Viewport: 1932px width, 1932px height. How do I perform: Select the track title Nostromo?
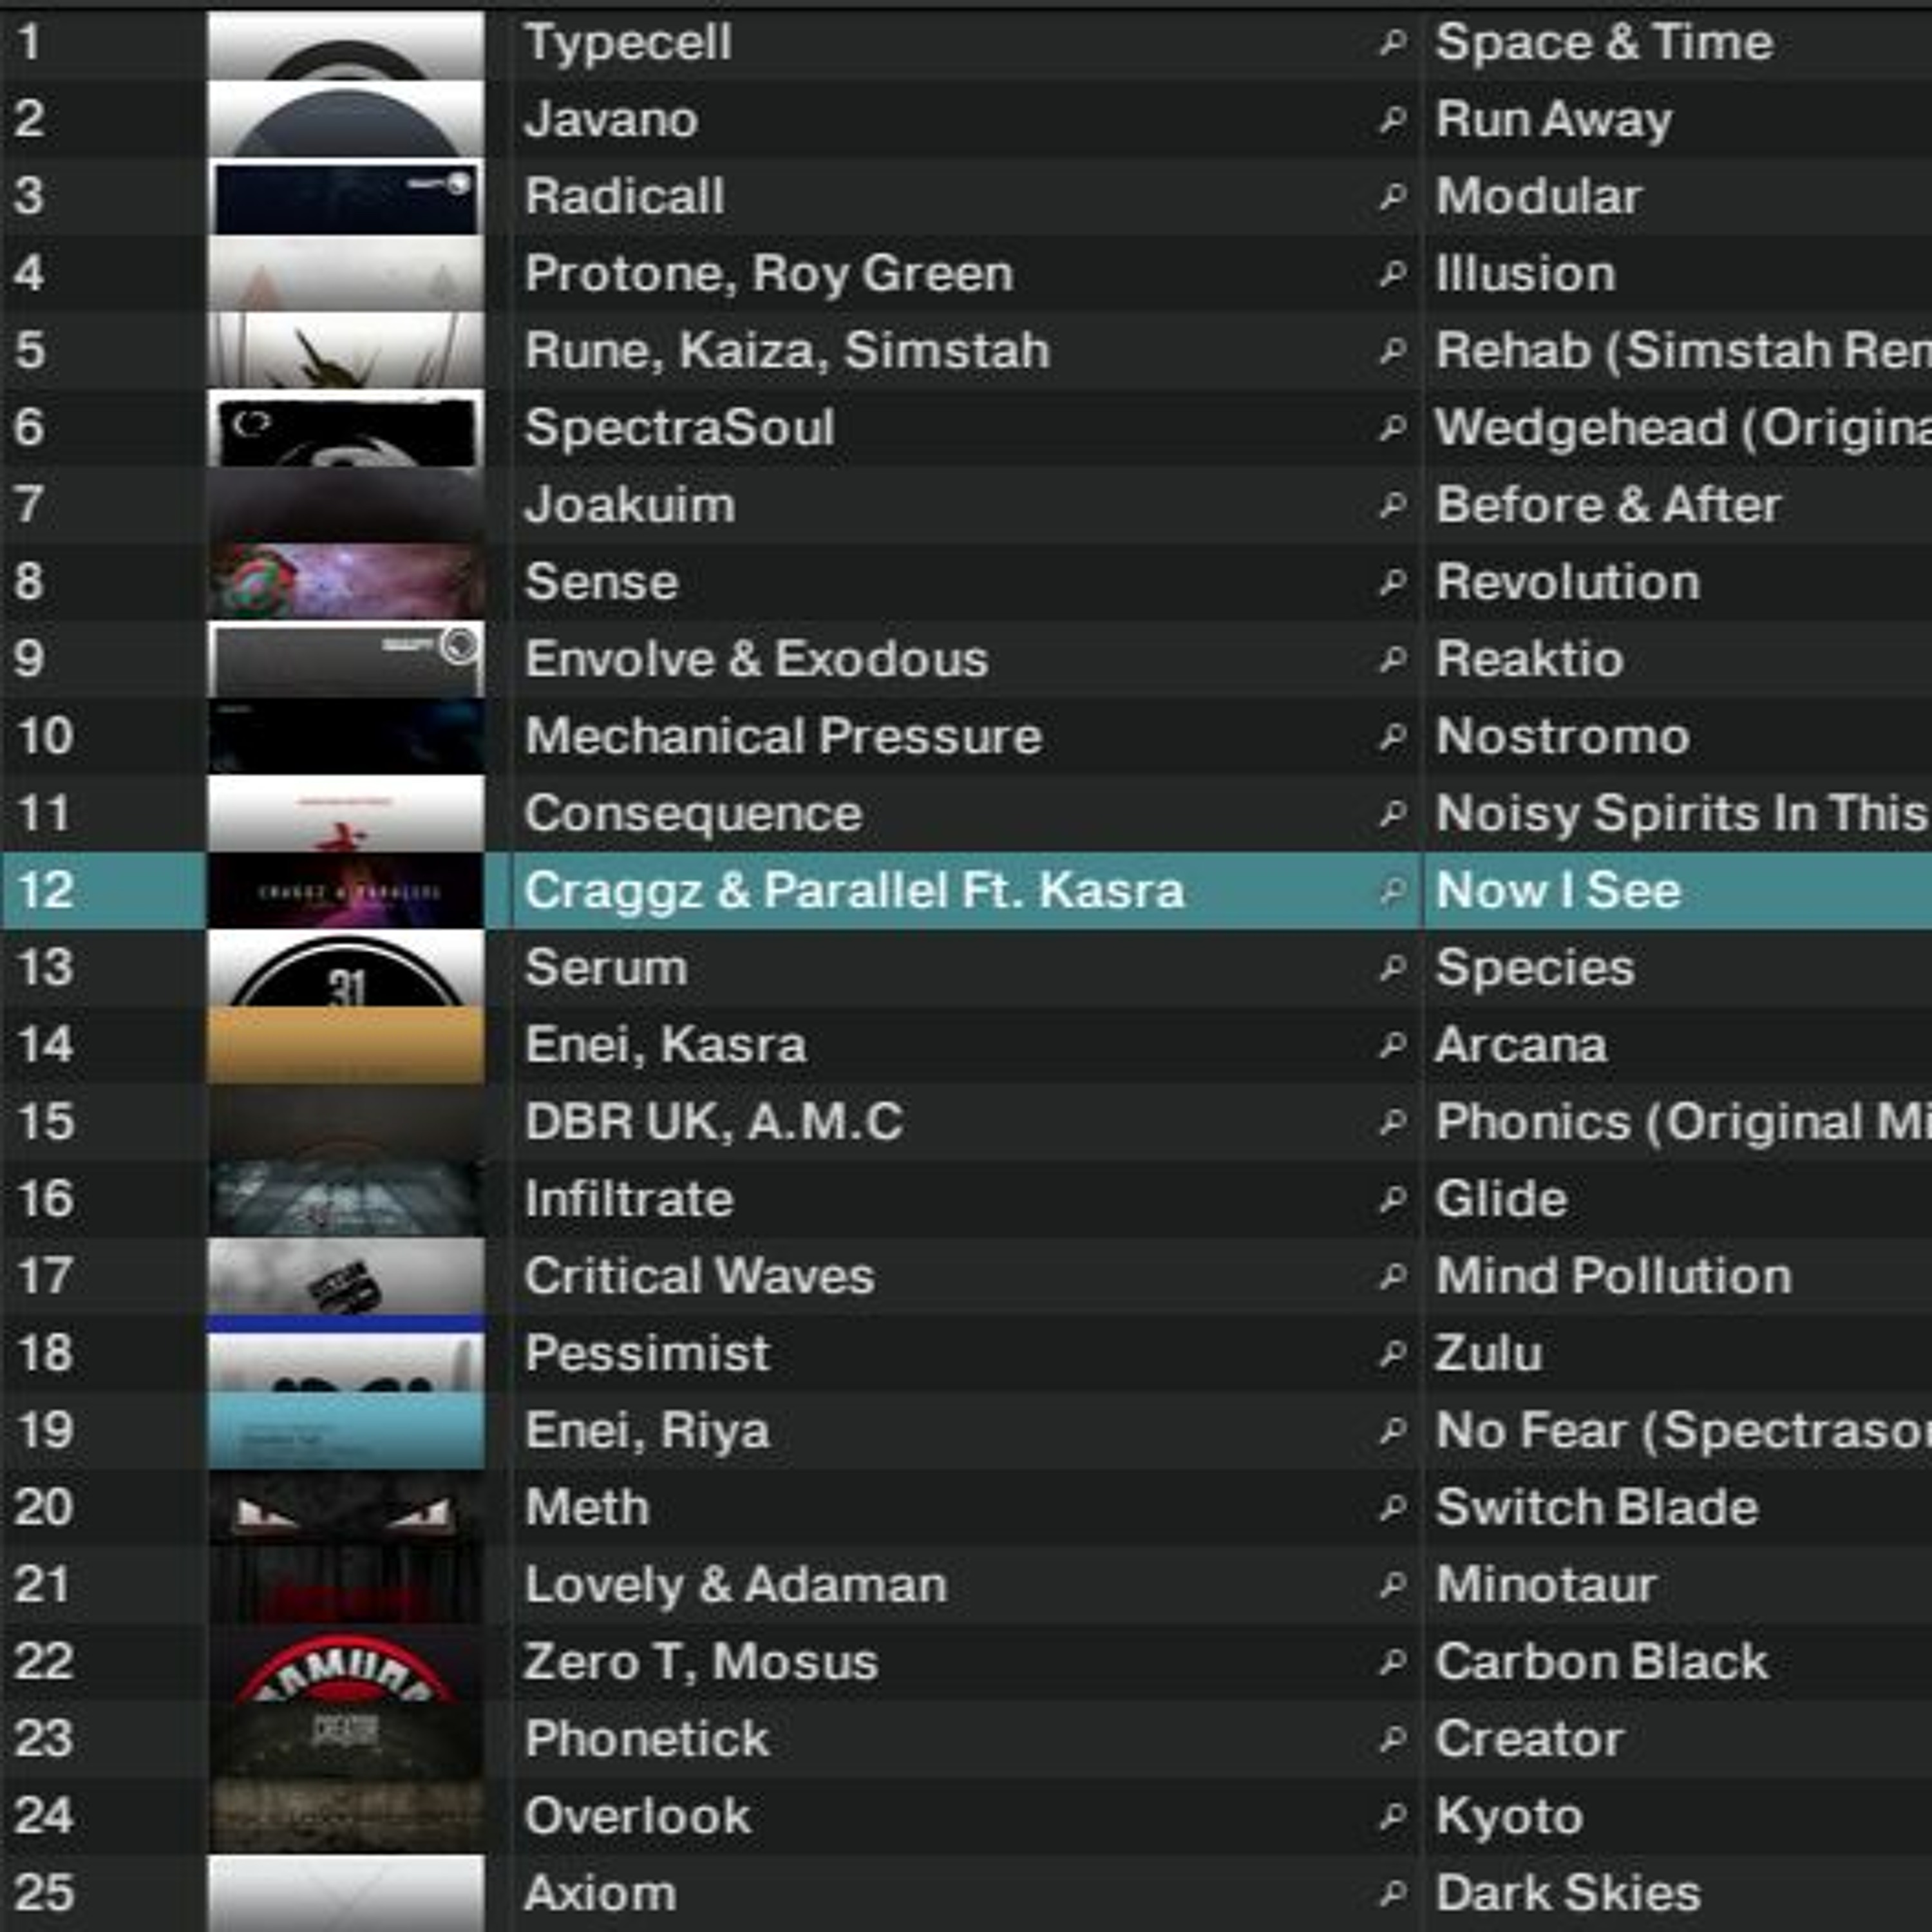1562,736
